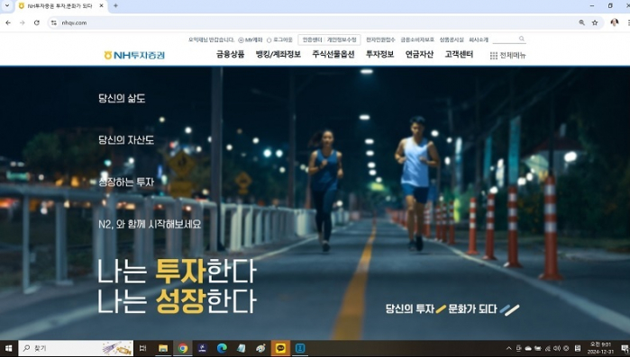
Task: Reload the page with the refresh icon
Action: pos(37,22)
